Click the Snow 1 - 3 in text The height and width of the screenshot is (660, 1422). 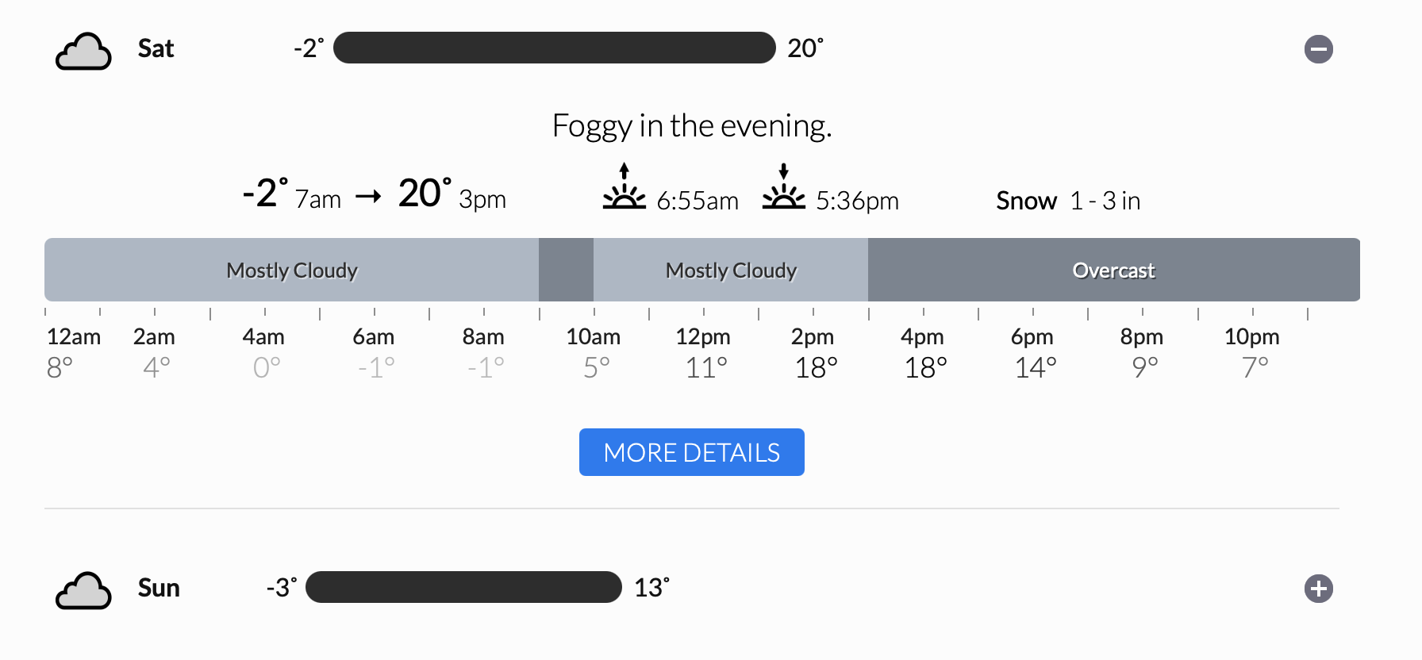click(x=1068, y=201)
